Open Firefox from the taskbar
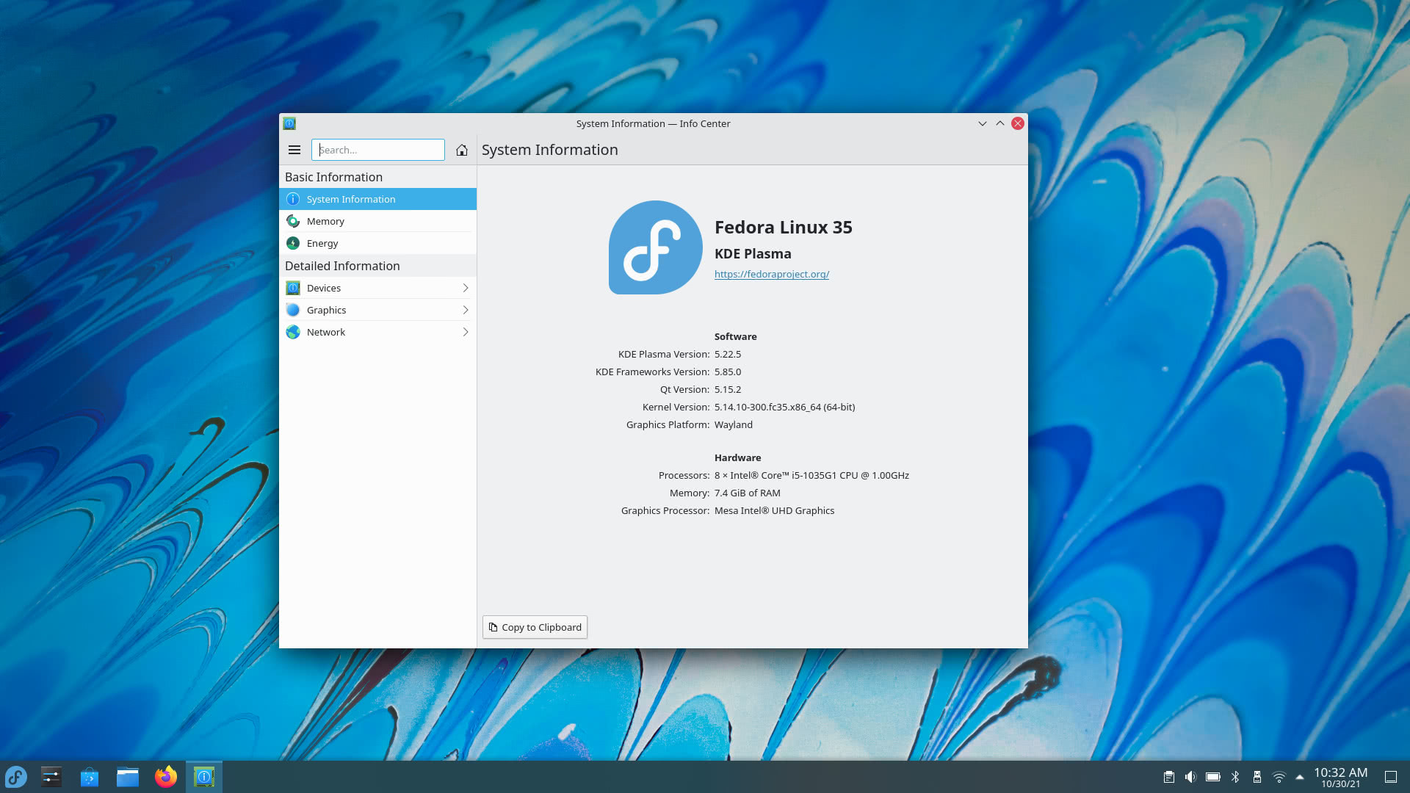This screenshot has width=1410, height=793. tap(165, 776)
